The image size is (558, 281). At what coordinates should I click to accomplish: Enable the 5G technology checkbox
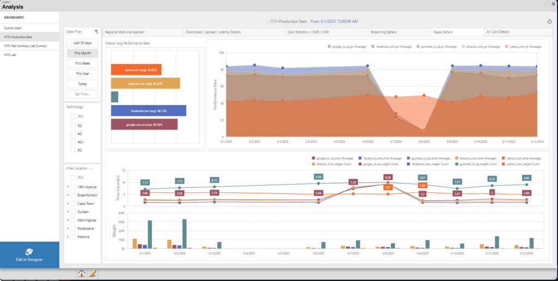[73, 150]
